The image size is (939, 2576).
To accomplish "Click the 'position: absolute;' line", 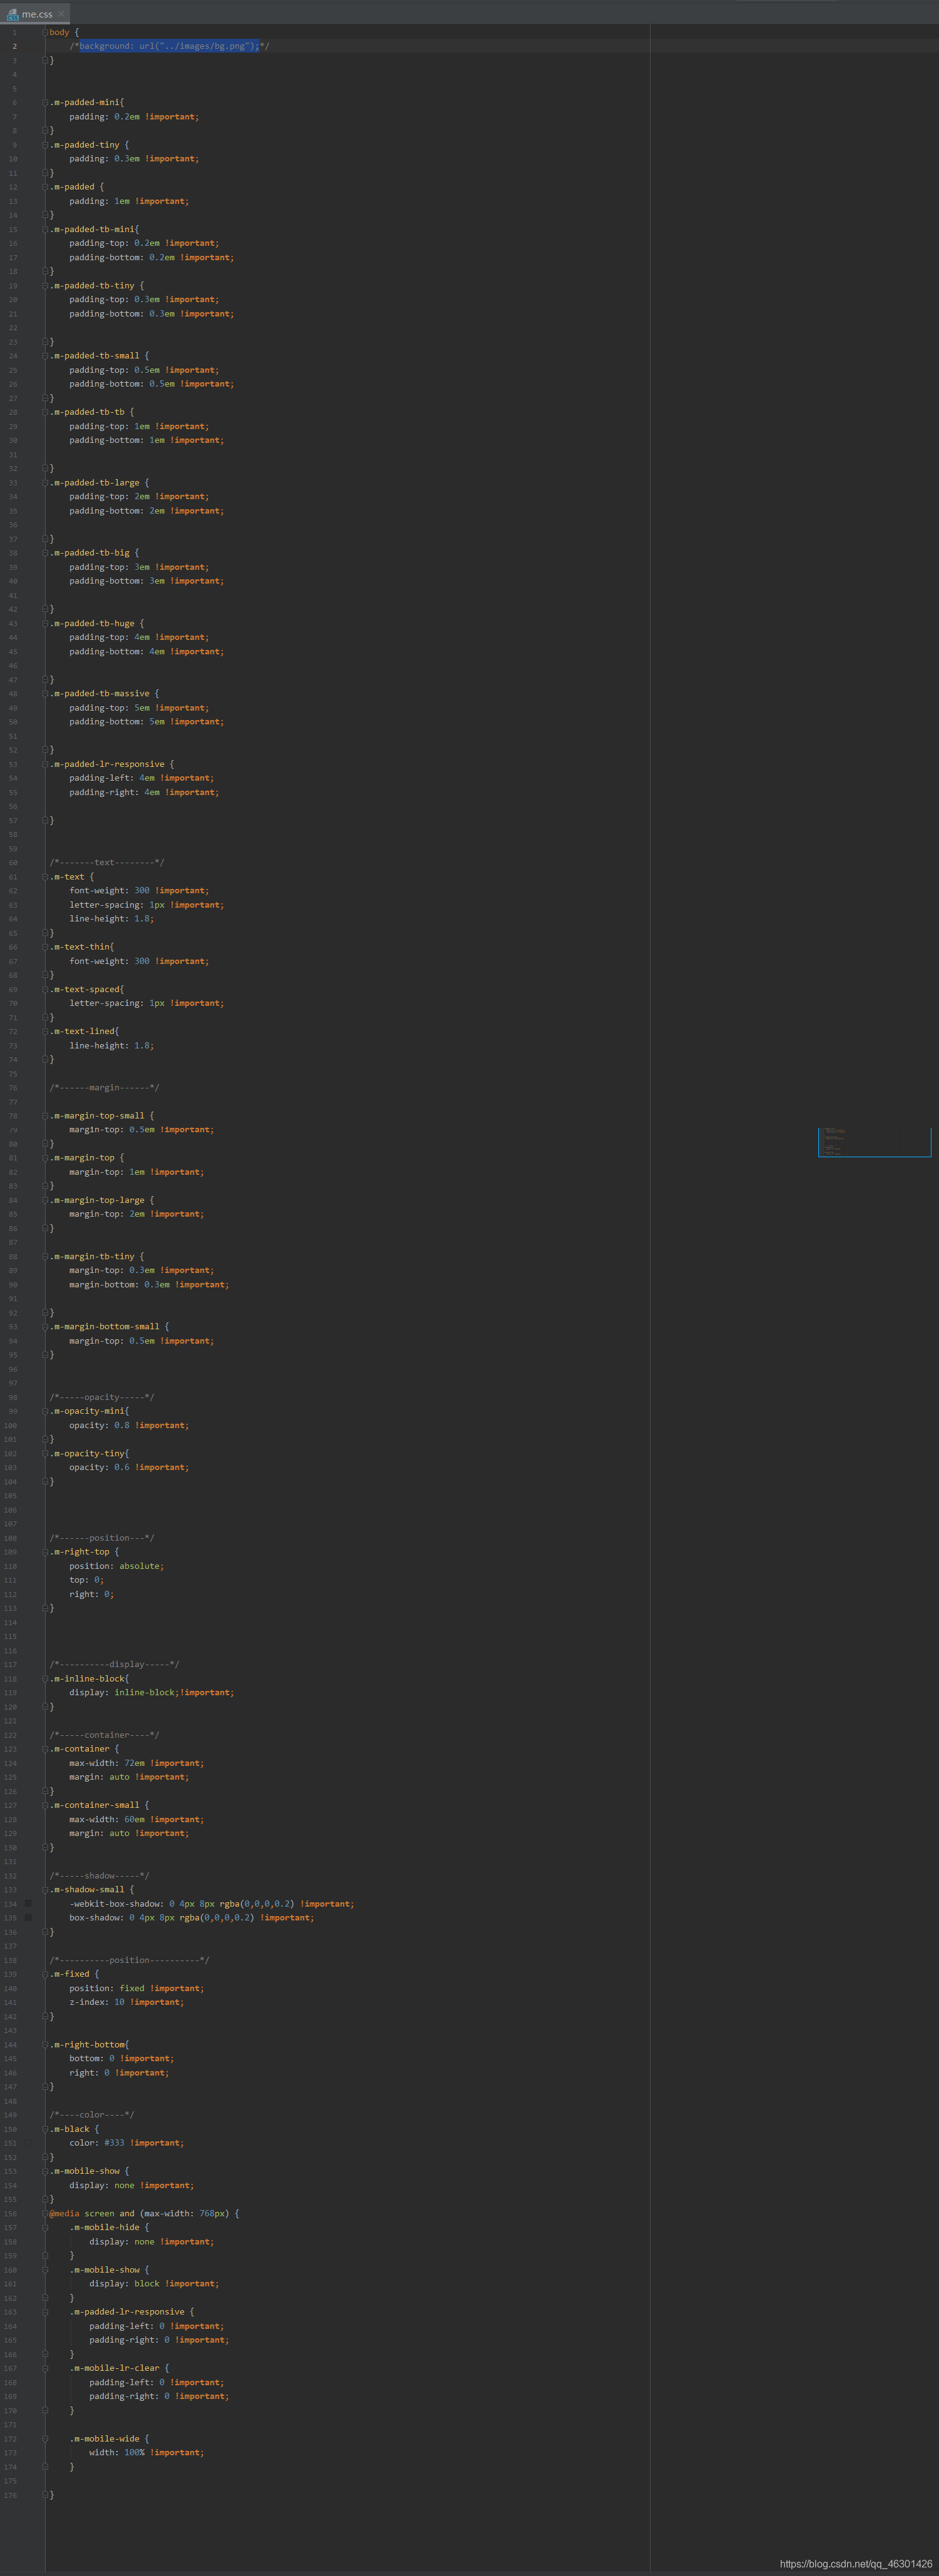I will tap(116, 1566).
